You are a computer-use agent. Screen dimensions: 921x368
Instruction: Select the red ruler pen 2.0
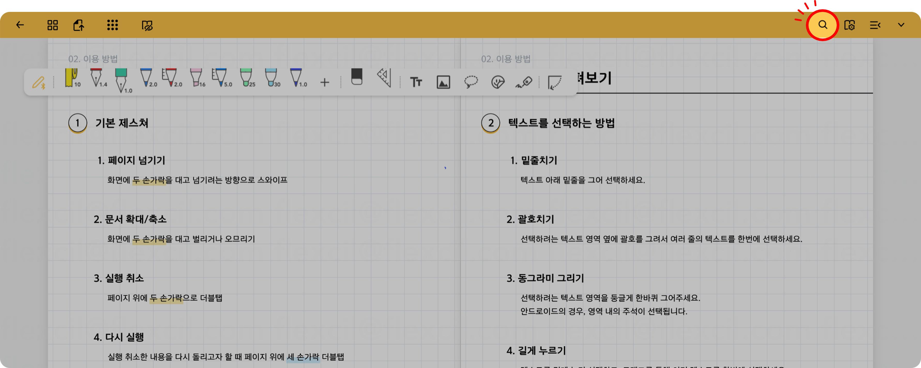point(172,78)
